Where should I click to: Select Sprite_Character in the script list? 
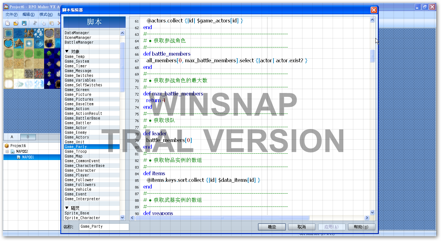pos(92,218)
